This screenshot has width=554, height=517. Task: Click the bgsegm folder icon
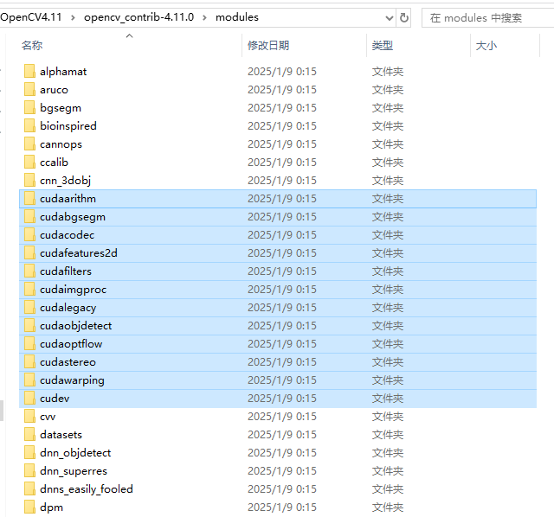tap(29, 107)
